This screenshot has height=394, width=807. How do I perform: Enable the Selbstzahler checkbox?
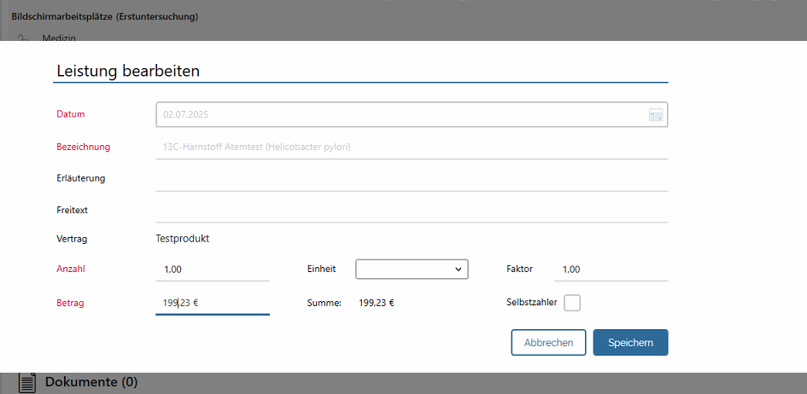click(x=572, y=303)
